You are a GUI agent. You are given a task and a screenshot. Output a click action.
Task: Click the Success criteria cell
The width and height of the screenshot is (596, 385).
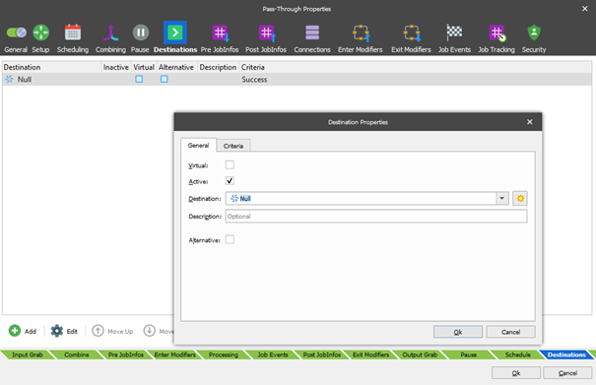coord(254,80)
